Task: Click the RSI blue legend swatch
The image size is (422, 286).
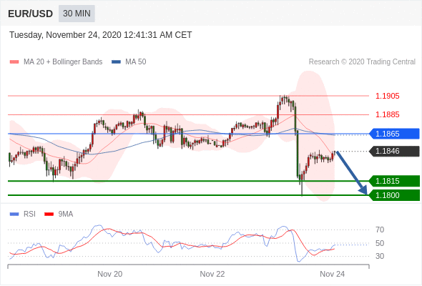Action: coord(14,214)
